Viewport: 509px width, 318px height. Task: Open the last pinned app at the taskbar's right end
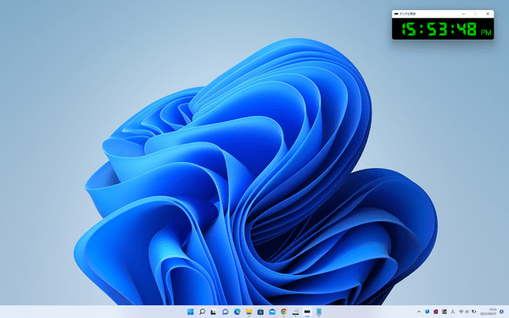coord(319,312)
